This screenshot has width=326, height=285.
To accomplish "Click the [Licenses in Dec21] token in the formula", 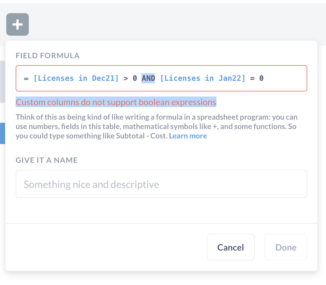I will (76, 78).
